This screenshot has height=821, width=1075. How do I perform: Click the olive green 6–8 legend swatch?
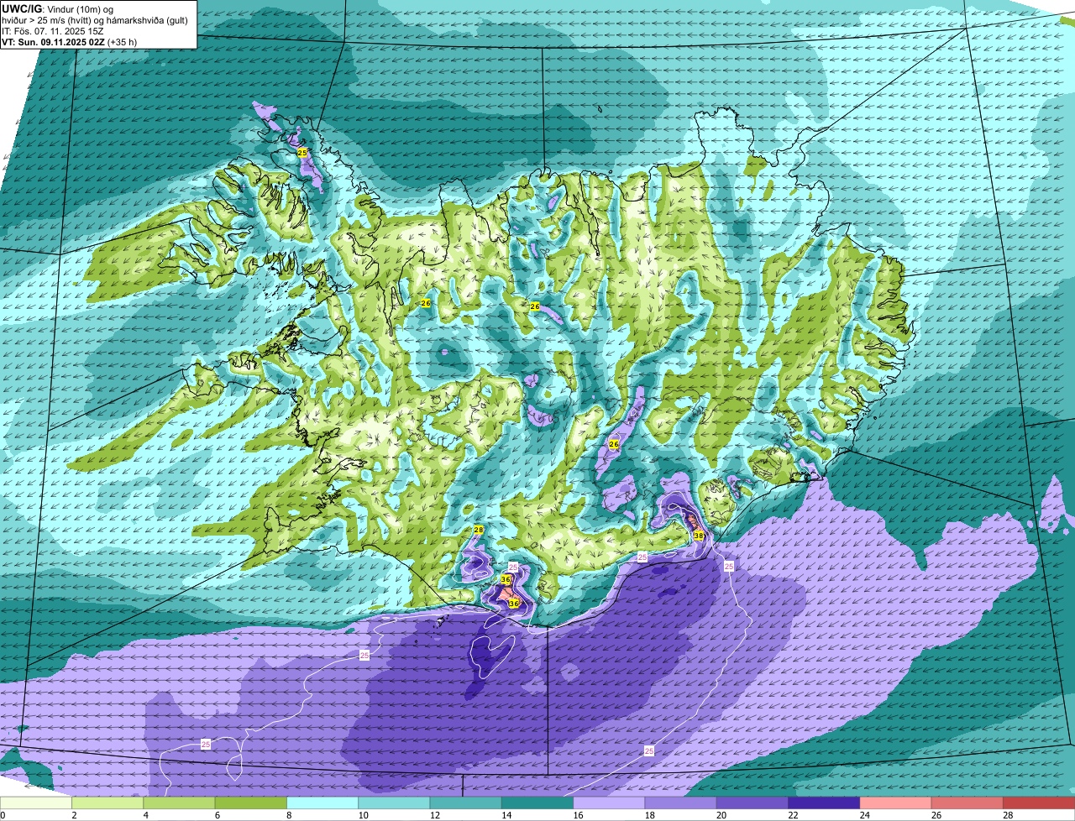[x=251, y=803]
